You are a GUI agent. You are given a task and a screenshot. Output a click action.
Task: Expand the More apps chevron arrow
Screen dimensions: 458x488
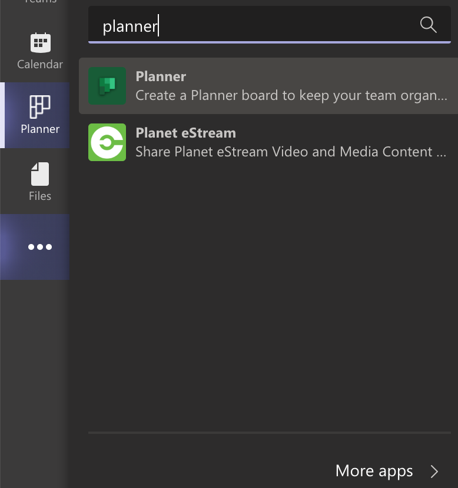434,471
